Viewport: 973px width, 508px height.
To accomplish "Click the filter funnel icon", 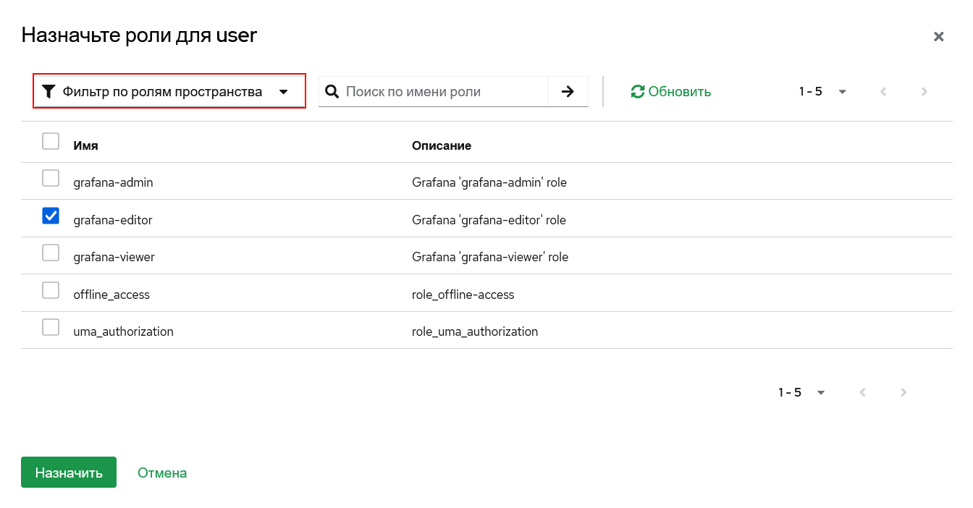I will [x=49, y=92].
